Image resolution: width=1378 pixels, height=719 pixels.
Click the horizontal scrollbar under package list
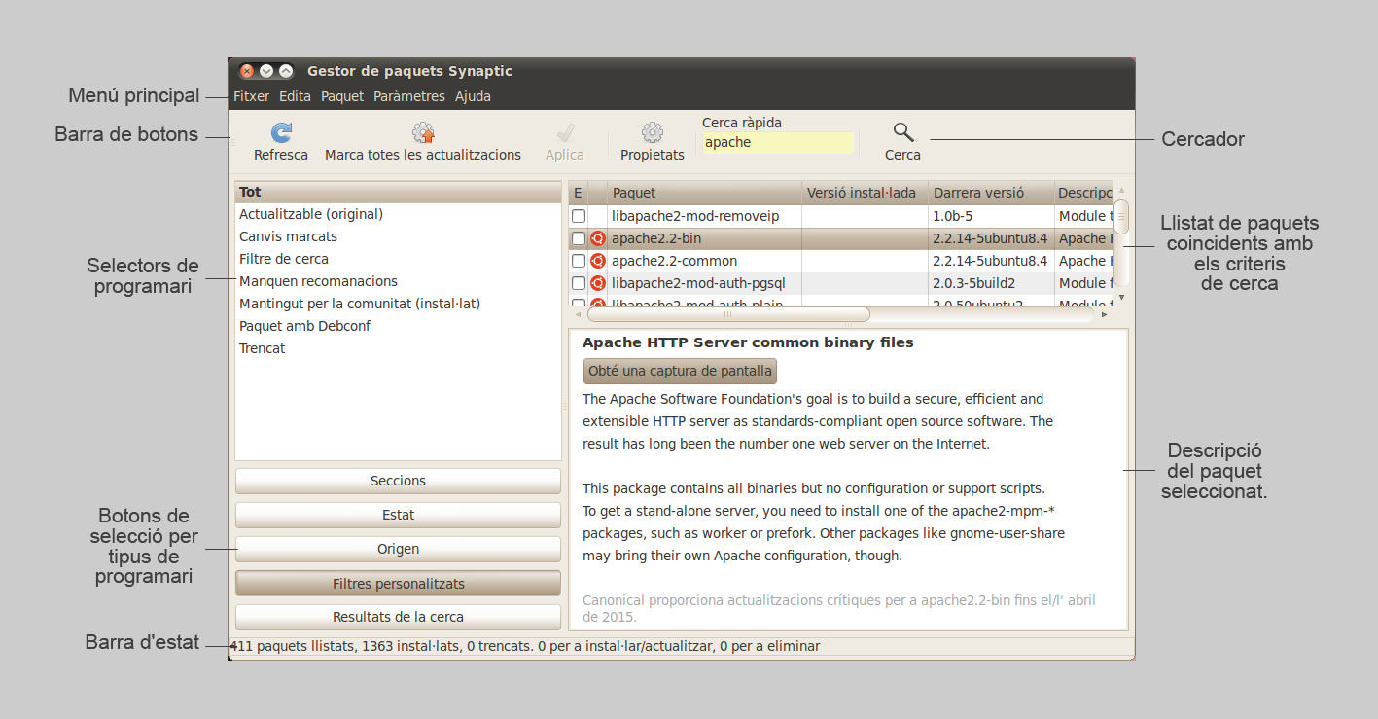coord(728,314)
